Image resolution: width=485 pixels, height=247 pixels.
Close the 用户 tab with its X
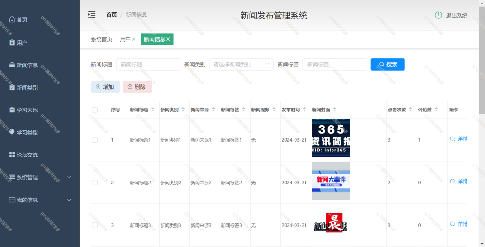(133, 39)
